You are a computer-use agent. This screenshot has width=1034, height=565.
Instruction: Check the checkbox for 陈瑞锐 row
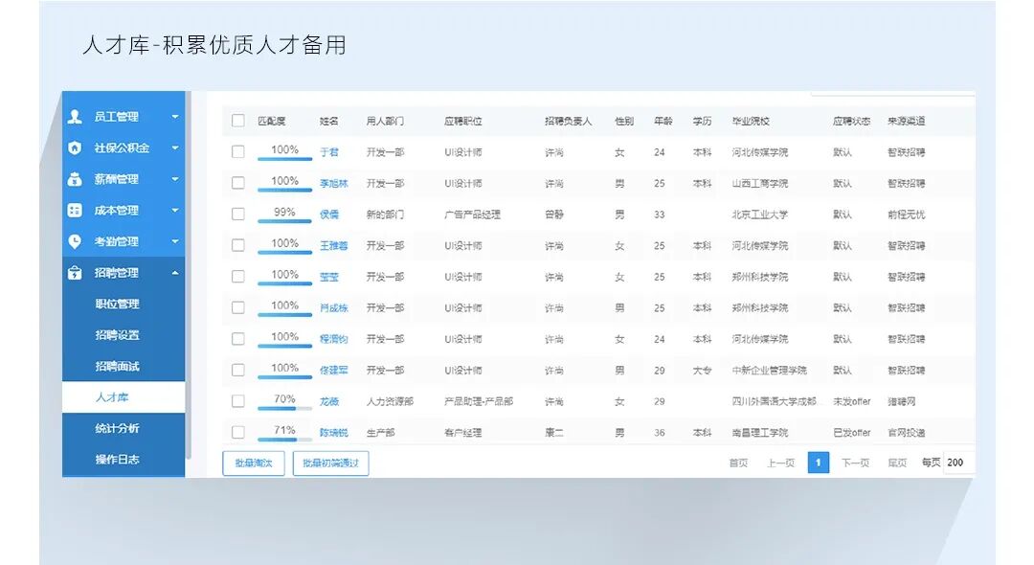[238, 432]
